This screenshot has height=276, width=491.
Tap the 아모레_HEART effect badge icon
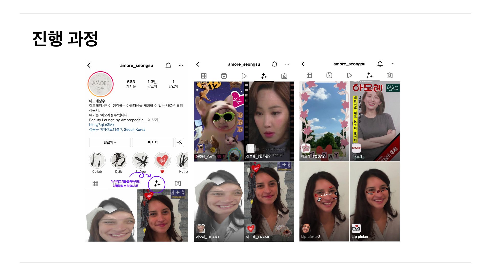coord(200,229)
